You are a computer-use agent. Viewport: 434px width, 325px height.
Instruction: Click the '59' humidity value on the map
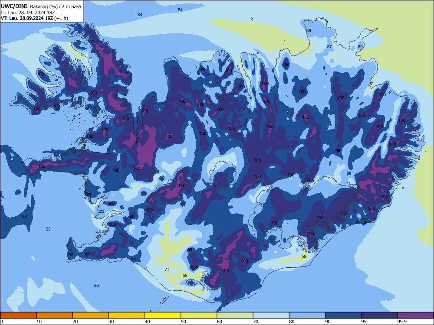pyautogui.click(x=304, y=257)
